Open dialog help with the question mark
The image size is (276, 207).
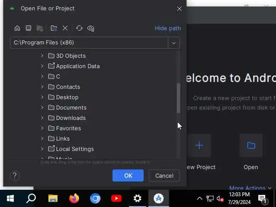(15, 176)
